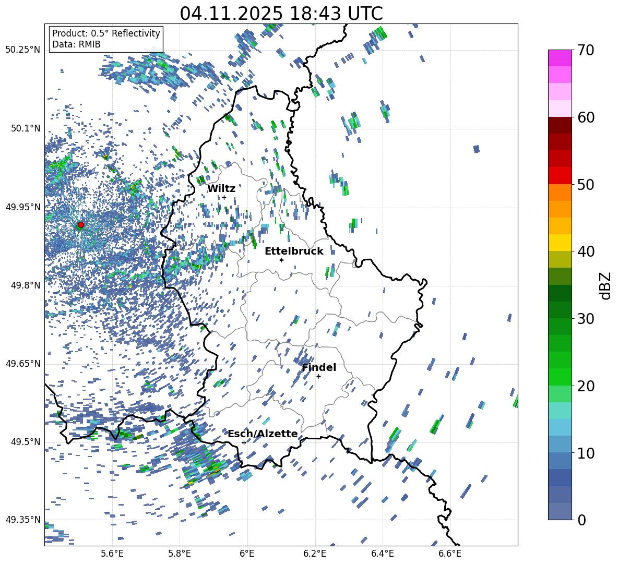Screen dimensions: 618x564
Task: Click the 49.35°N latitude label
Action: tap(23, 520)
